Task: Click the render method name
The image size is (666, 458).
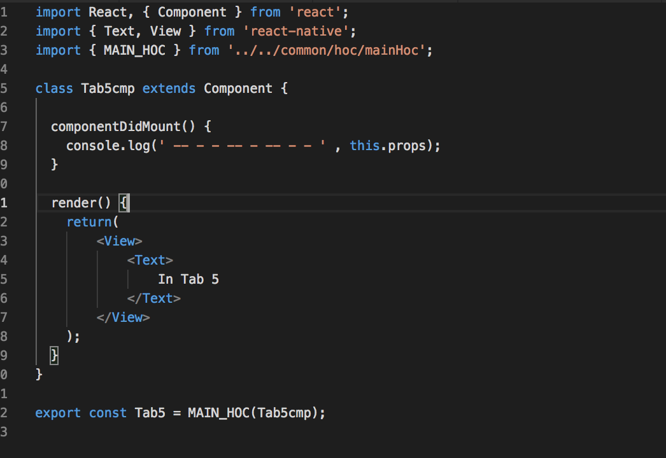Action: coord(73,203)
